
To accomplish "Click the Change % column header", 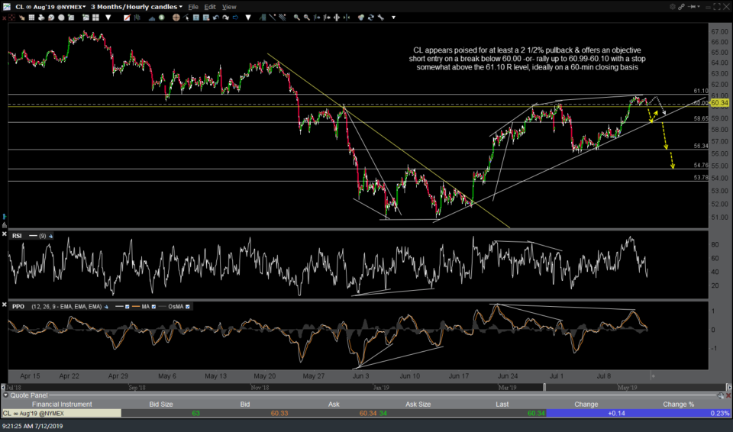I will [678, 404].
